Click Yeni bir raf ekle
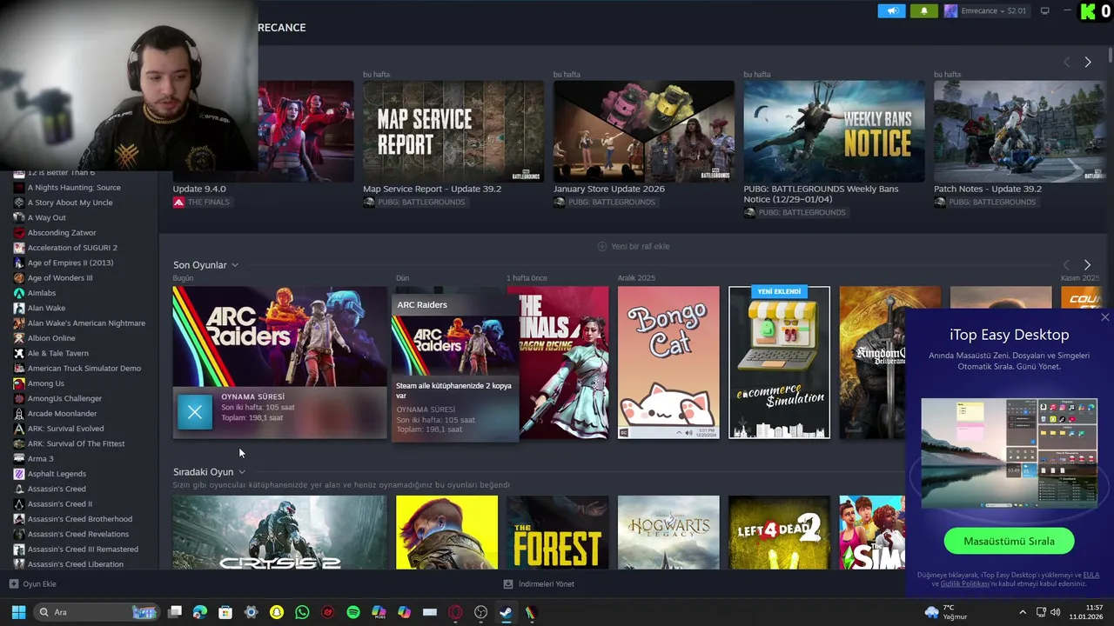This screenshot has height=626, width=1114. point(634,246)
